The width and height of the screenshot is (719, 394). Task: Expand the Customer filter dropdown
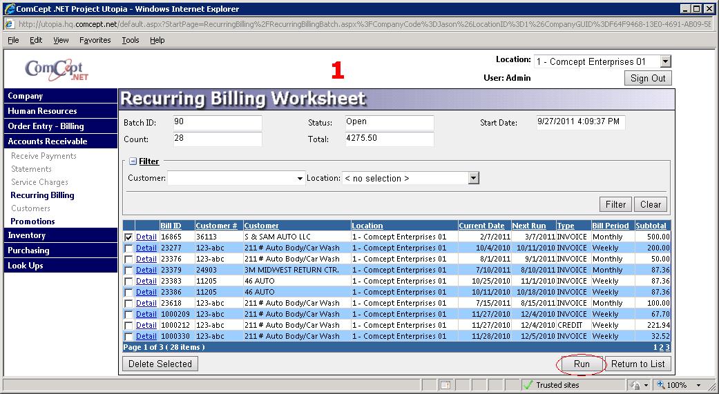coord(300,179)
